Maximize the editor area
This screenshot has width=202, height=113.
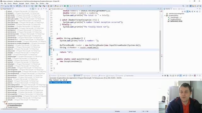161,9
